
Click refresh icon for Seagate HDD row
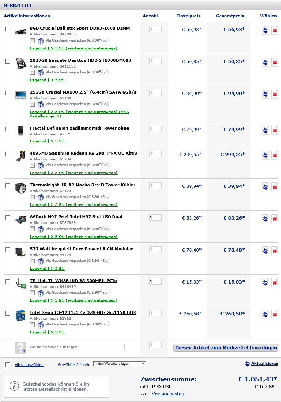pyautogui.click(x=265, y=62)
